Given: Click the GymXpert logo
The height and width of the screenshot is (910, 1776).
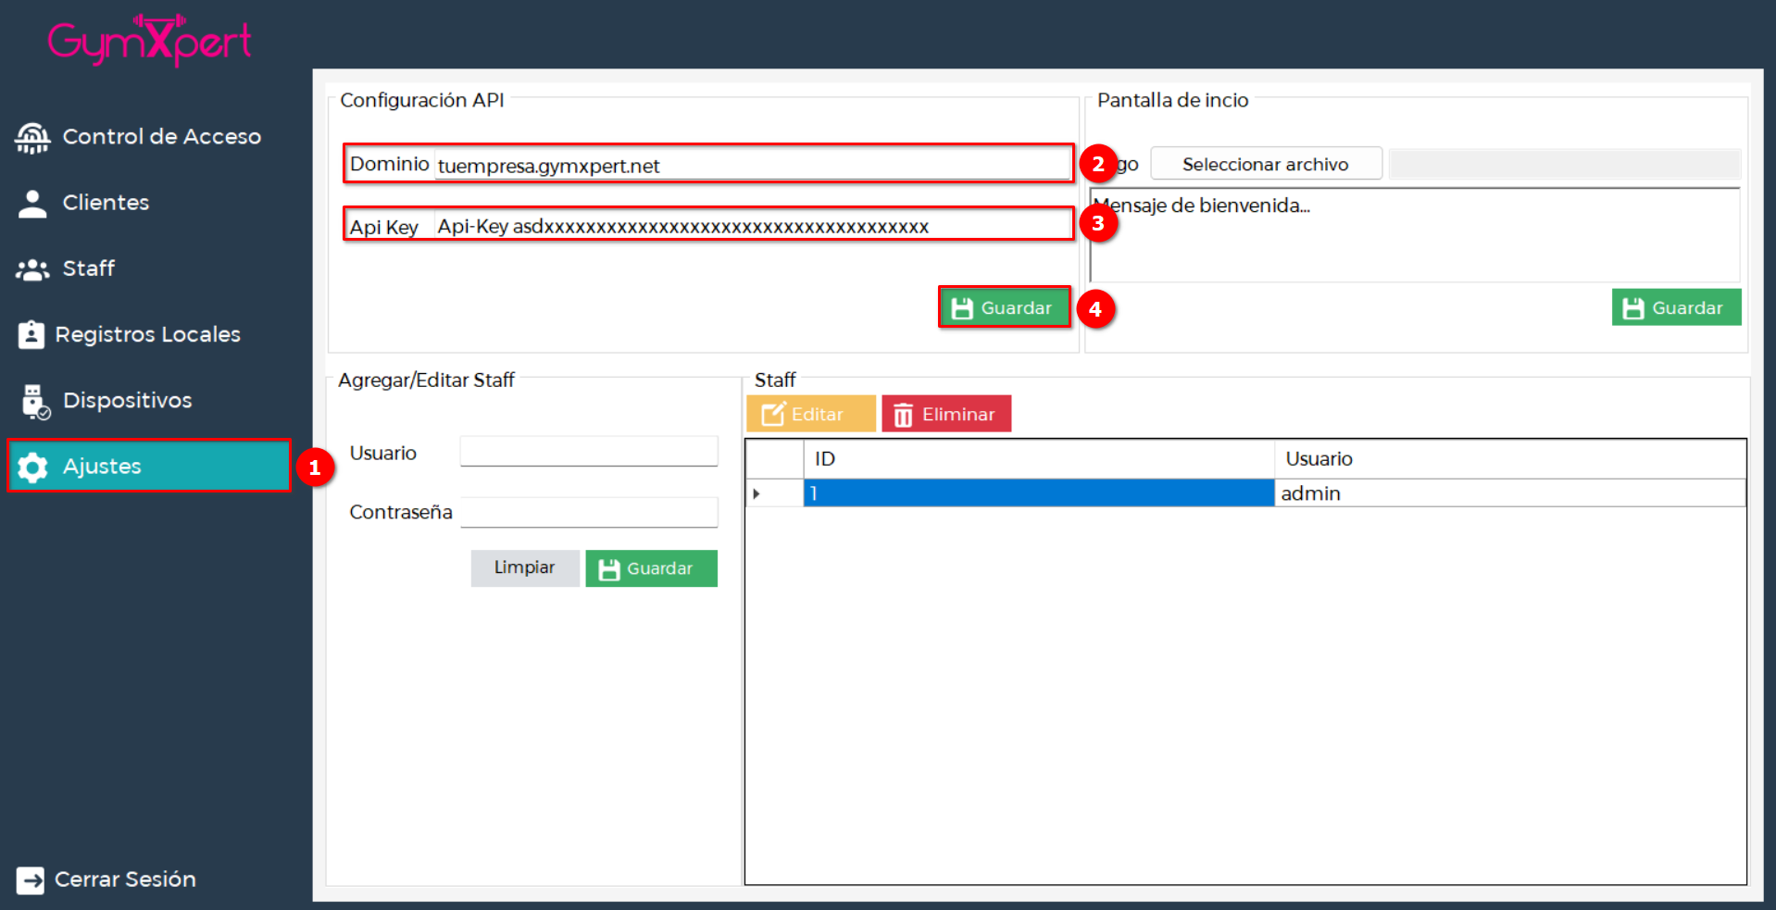Looking at the screenshot, I should (x=149, y=40).
